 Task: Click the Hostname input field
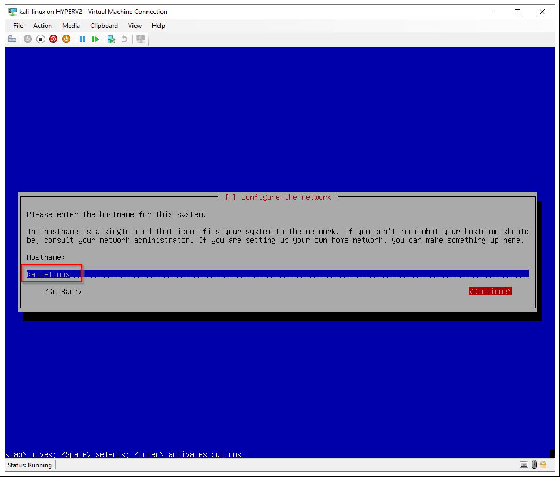pos(277,274)
